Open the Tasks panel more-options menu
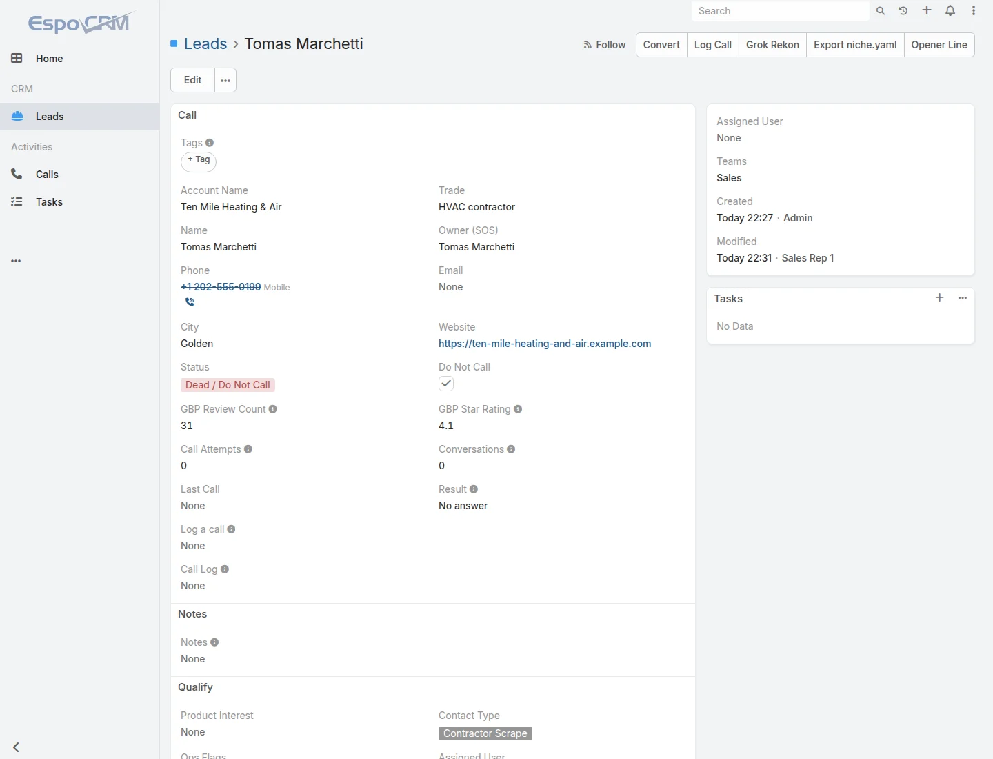Screen dimensions: 993x759 963,298
